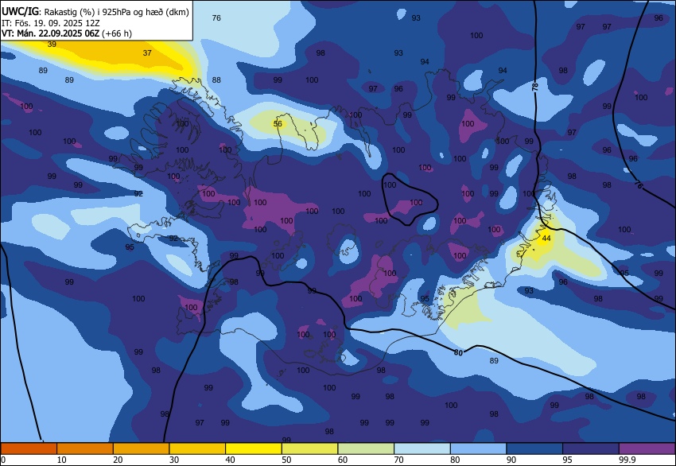This screenshot has height=466, width=676.
Task: Click the light blue 80–90 legend swatch
Action: click(478, 449)
